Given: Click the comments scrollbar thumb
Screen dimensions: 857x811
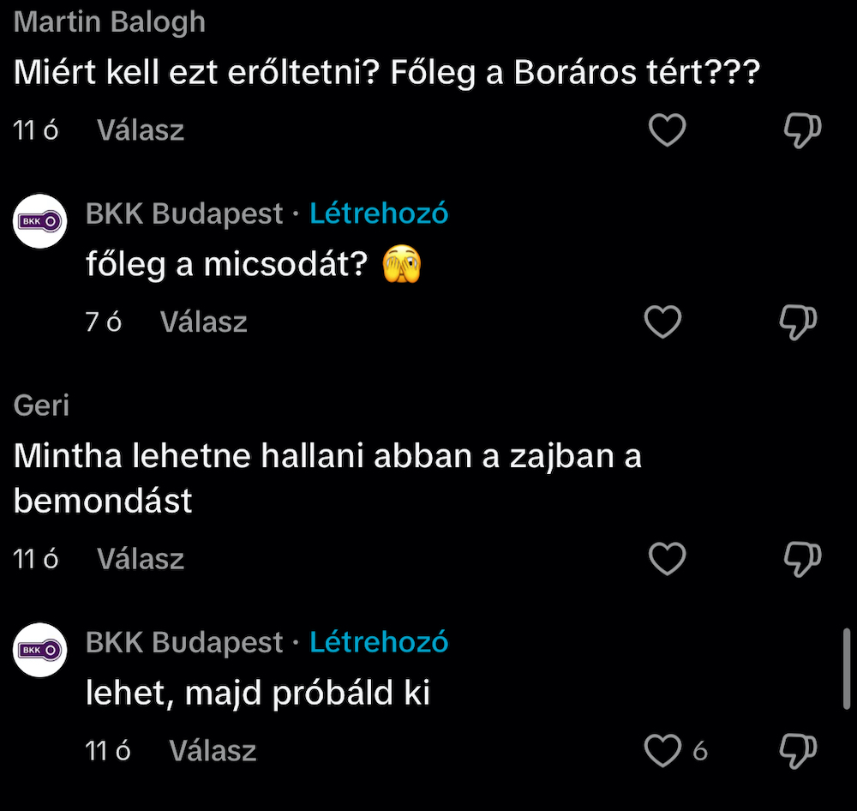Looking at the screenshot, I should click(847, 669).
